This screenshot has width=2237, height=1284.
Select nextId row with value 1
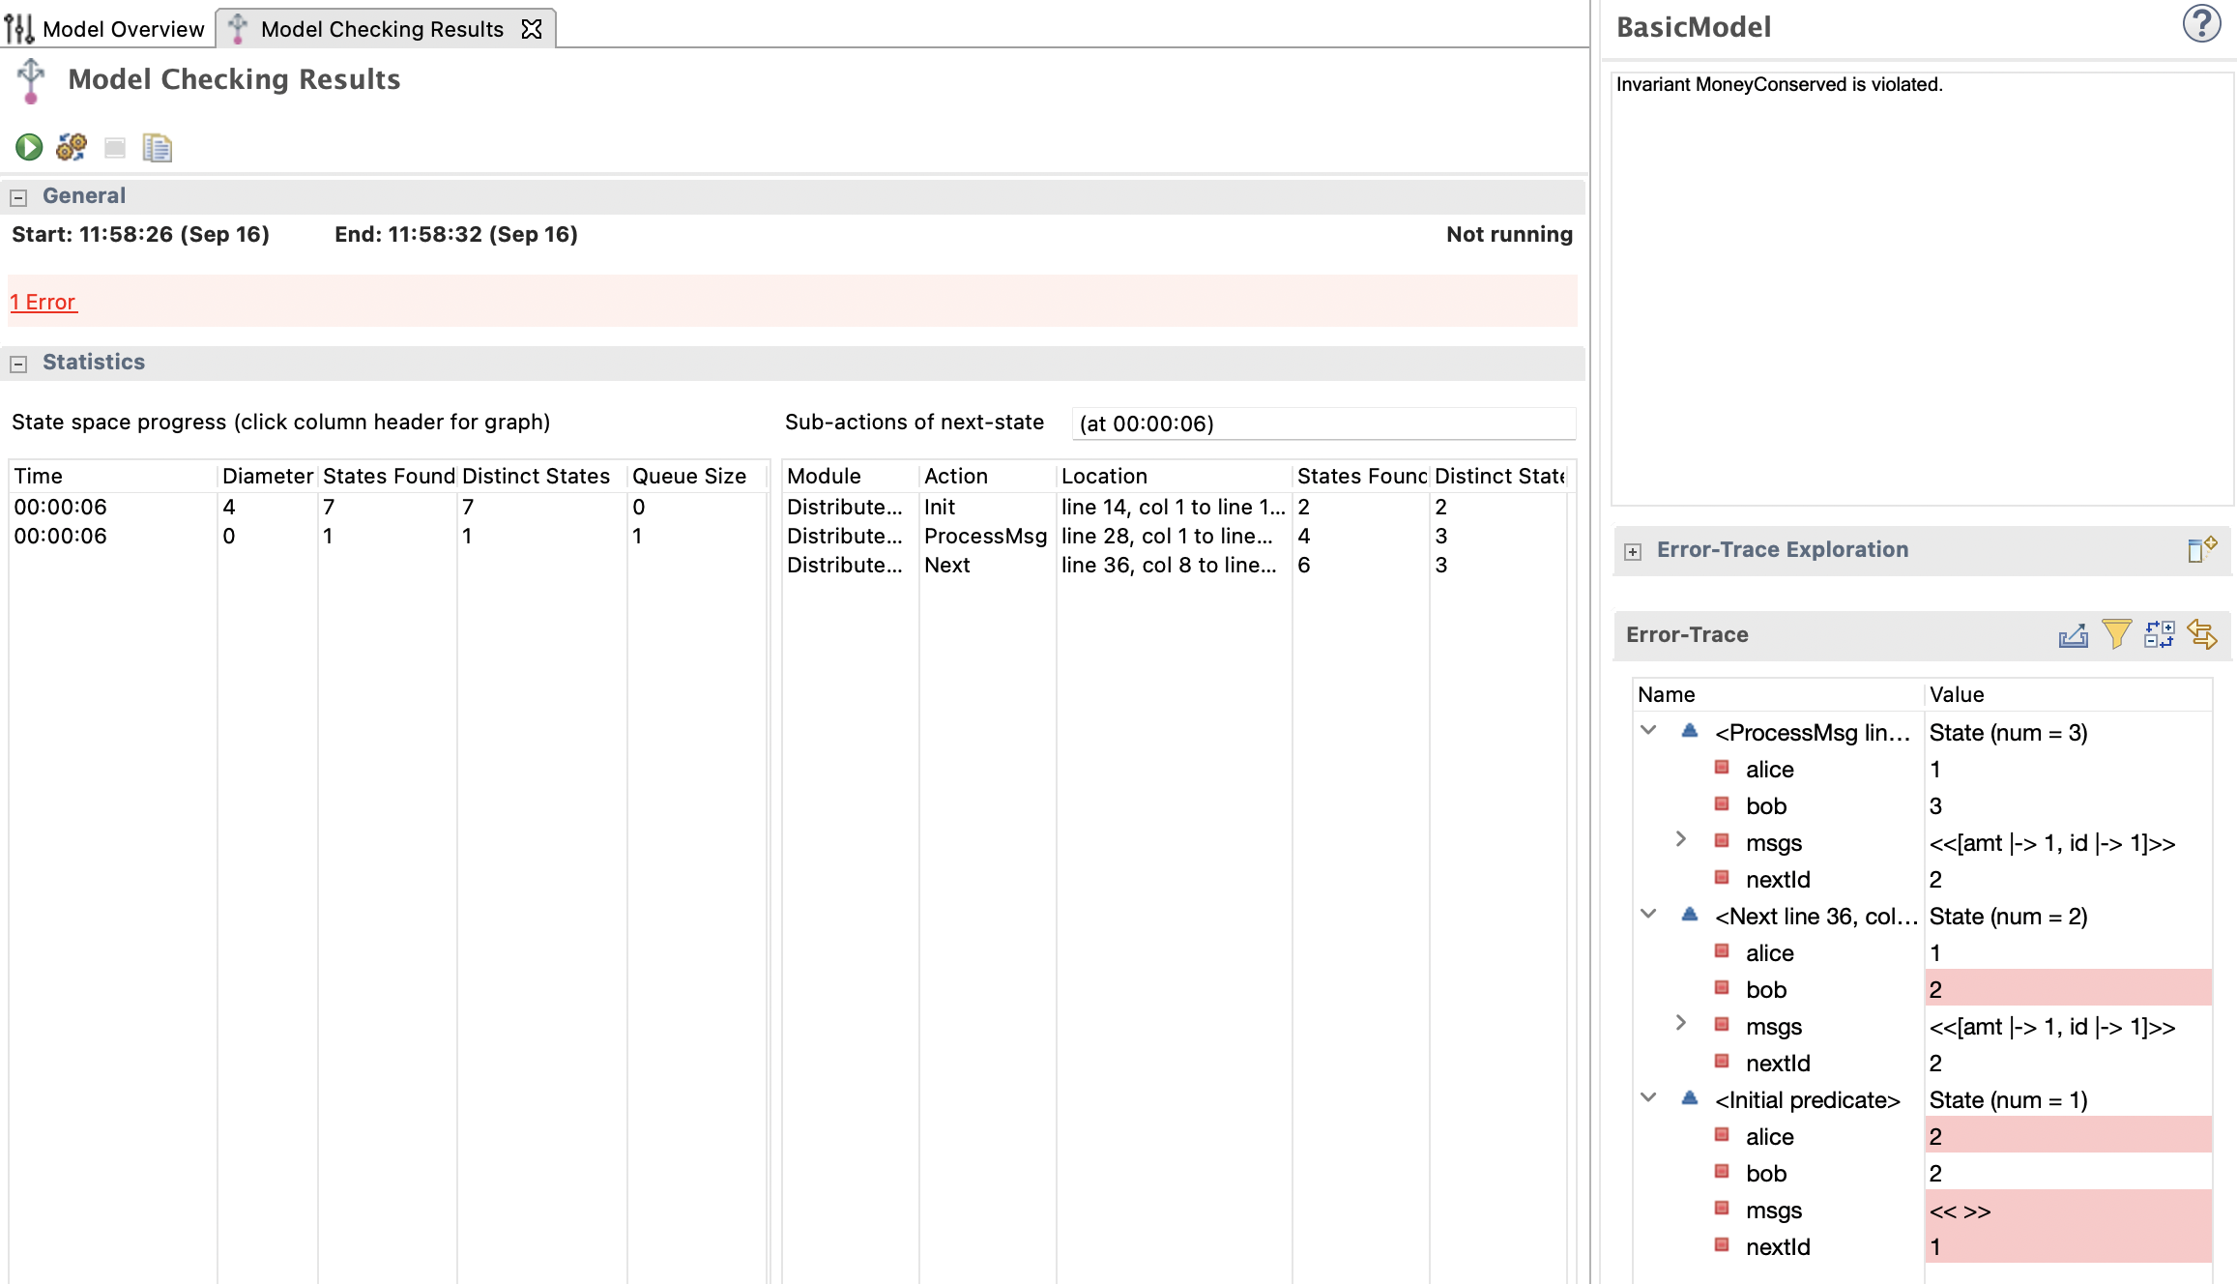tap(1923, 1246)
